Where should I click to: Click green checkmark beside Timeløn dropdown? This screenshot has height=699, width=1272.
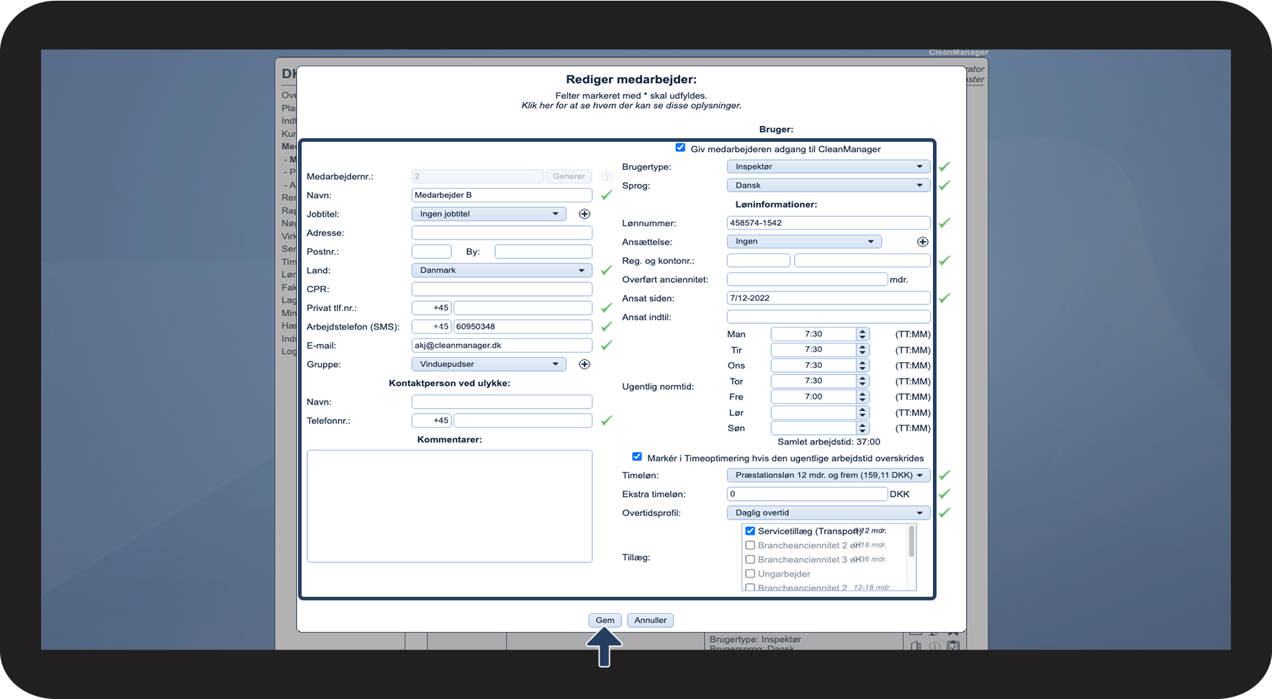(x=944, y=475)
